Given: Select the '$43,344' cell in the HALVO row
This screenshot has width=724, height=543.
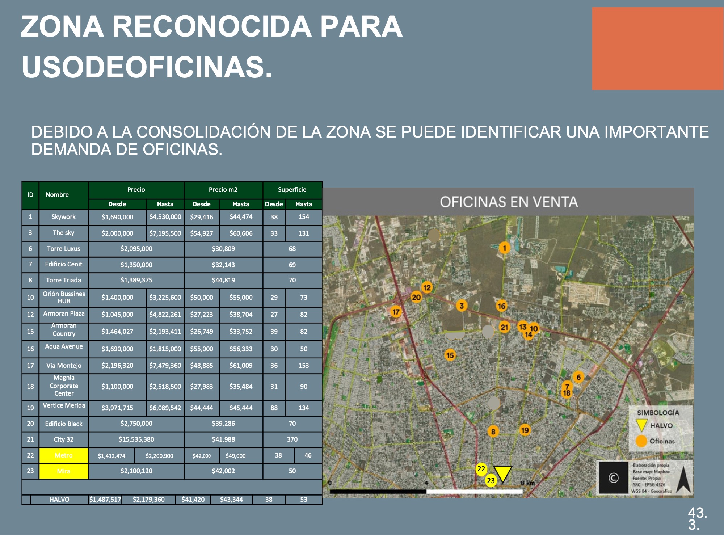Looking at the screenshot, I should click(x=232, y=500).
